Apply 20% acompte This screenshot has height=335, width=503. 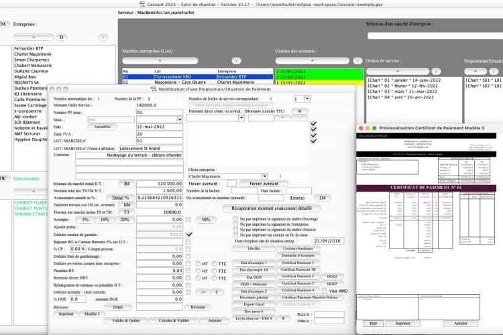[x=125, y=220]
